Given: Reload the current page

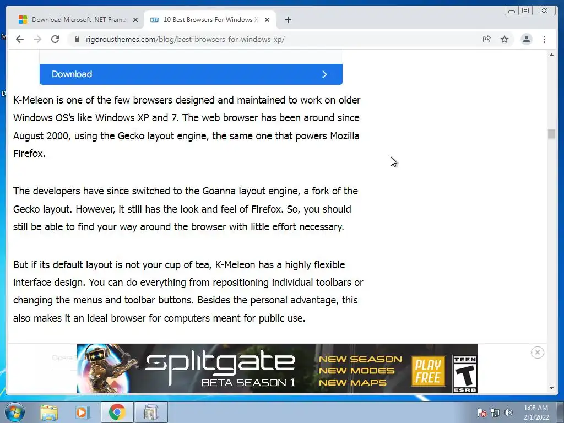Looking at the screenshot, I should tap(55, 39).
